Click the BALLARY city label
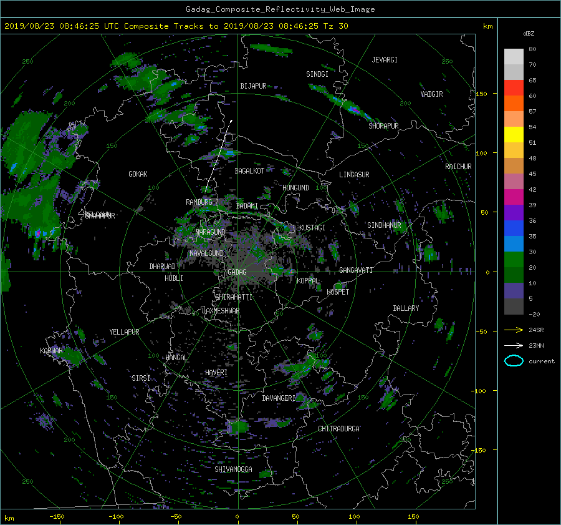This screenshot has width=561, height=525. pos(406,308)
